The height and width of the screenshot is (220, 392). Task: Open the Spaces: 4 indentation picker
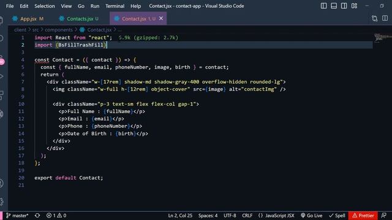(208, 216)
